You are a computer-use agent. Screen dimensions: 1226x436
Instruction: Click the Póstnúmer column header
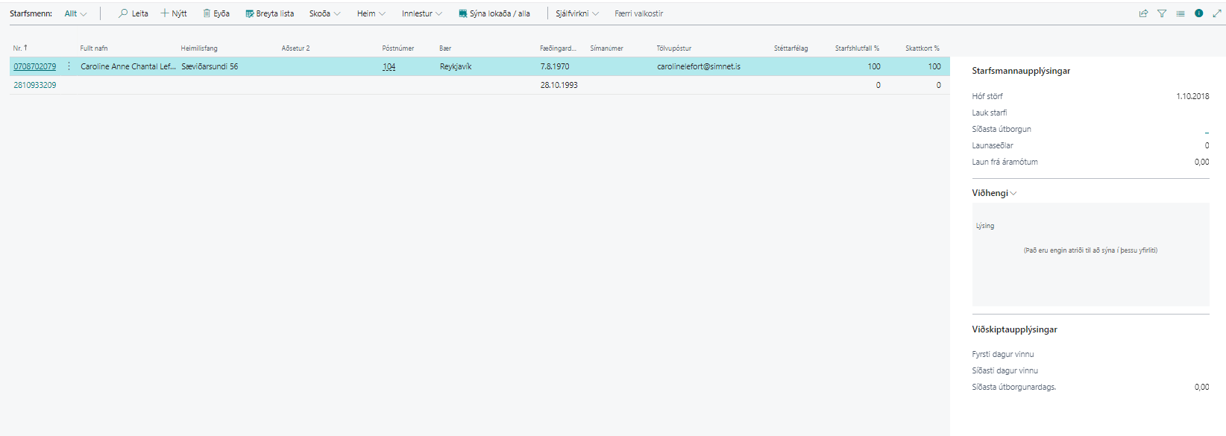click(x=397, y=48)
